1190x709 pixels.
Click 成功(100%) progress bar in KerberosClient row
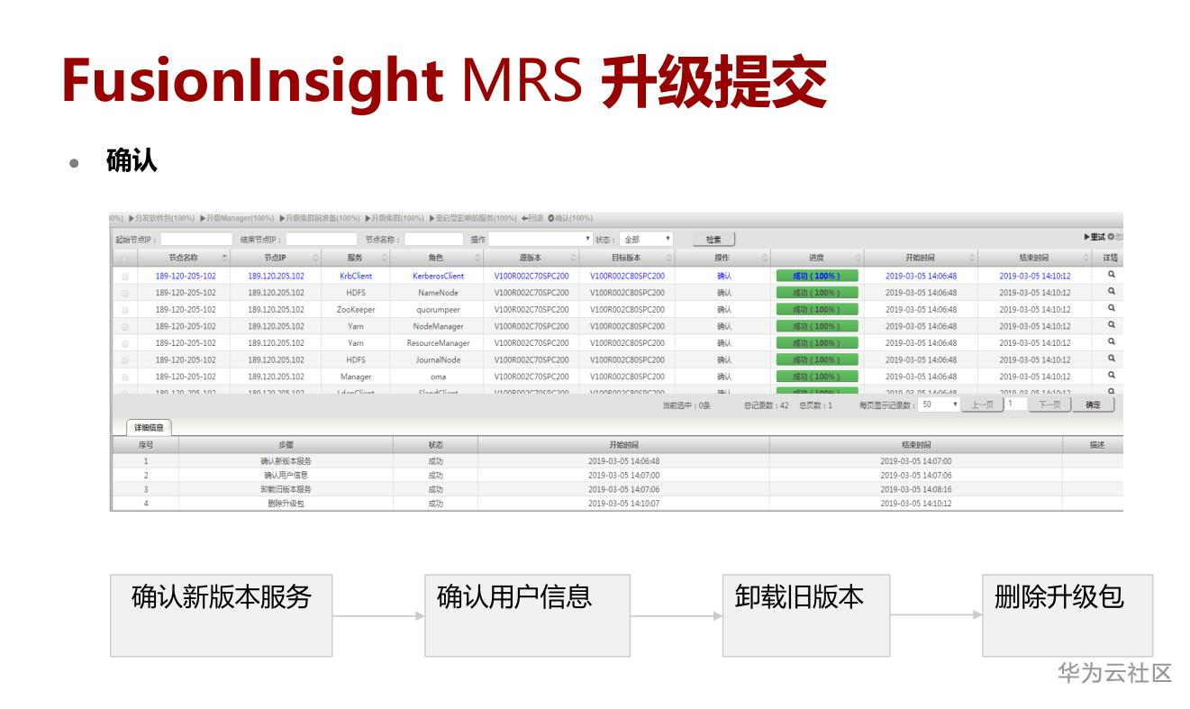(x=816, y=276)
